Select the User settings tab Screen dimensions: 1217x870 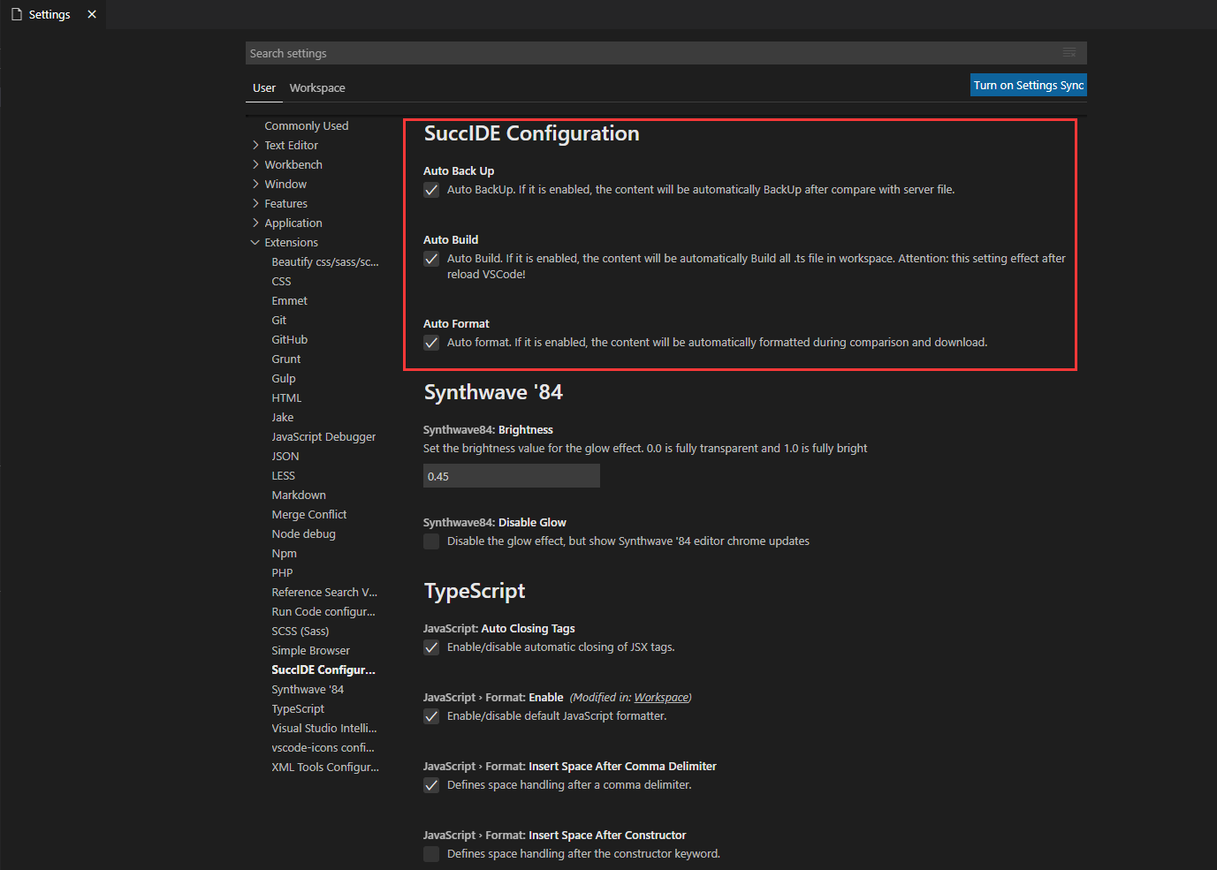[263, 88]
